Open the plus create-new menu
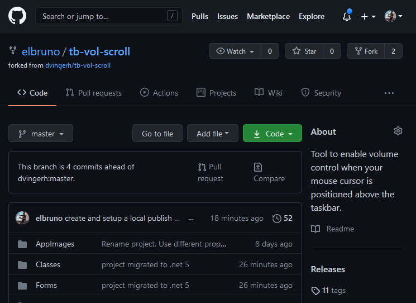 (367, 16)
